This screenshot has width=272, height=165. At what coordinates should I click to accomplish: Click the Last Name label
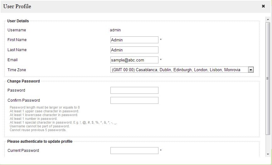point(17,50)
